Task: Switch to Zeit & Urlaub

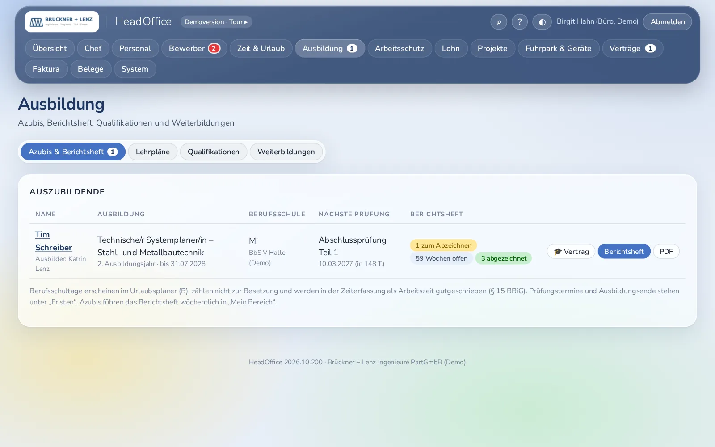Action: tap(261, 48)
